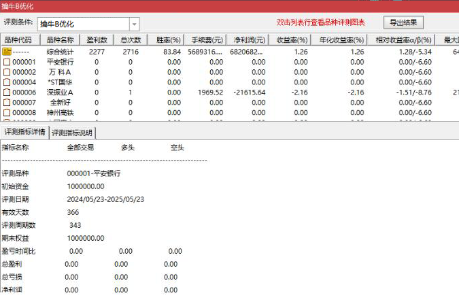Image resolution: width=459 pixels, height=304 pixels.
Task: Select stock name *ST国华 in list
Action: click(60, 82)
